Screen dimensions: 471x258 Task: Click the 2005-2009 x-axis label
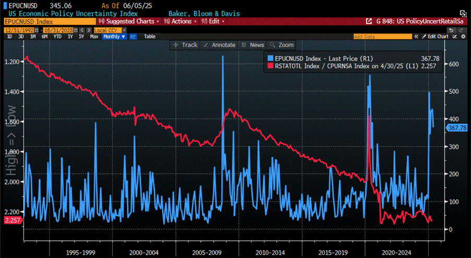(x=207, y=253)
